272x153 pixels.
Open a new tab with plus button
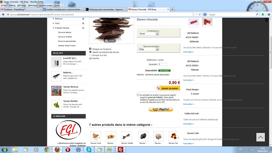172,10
